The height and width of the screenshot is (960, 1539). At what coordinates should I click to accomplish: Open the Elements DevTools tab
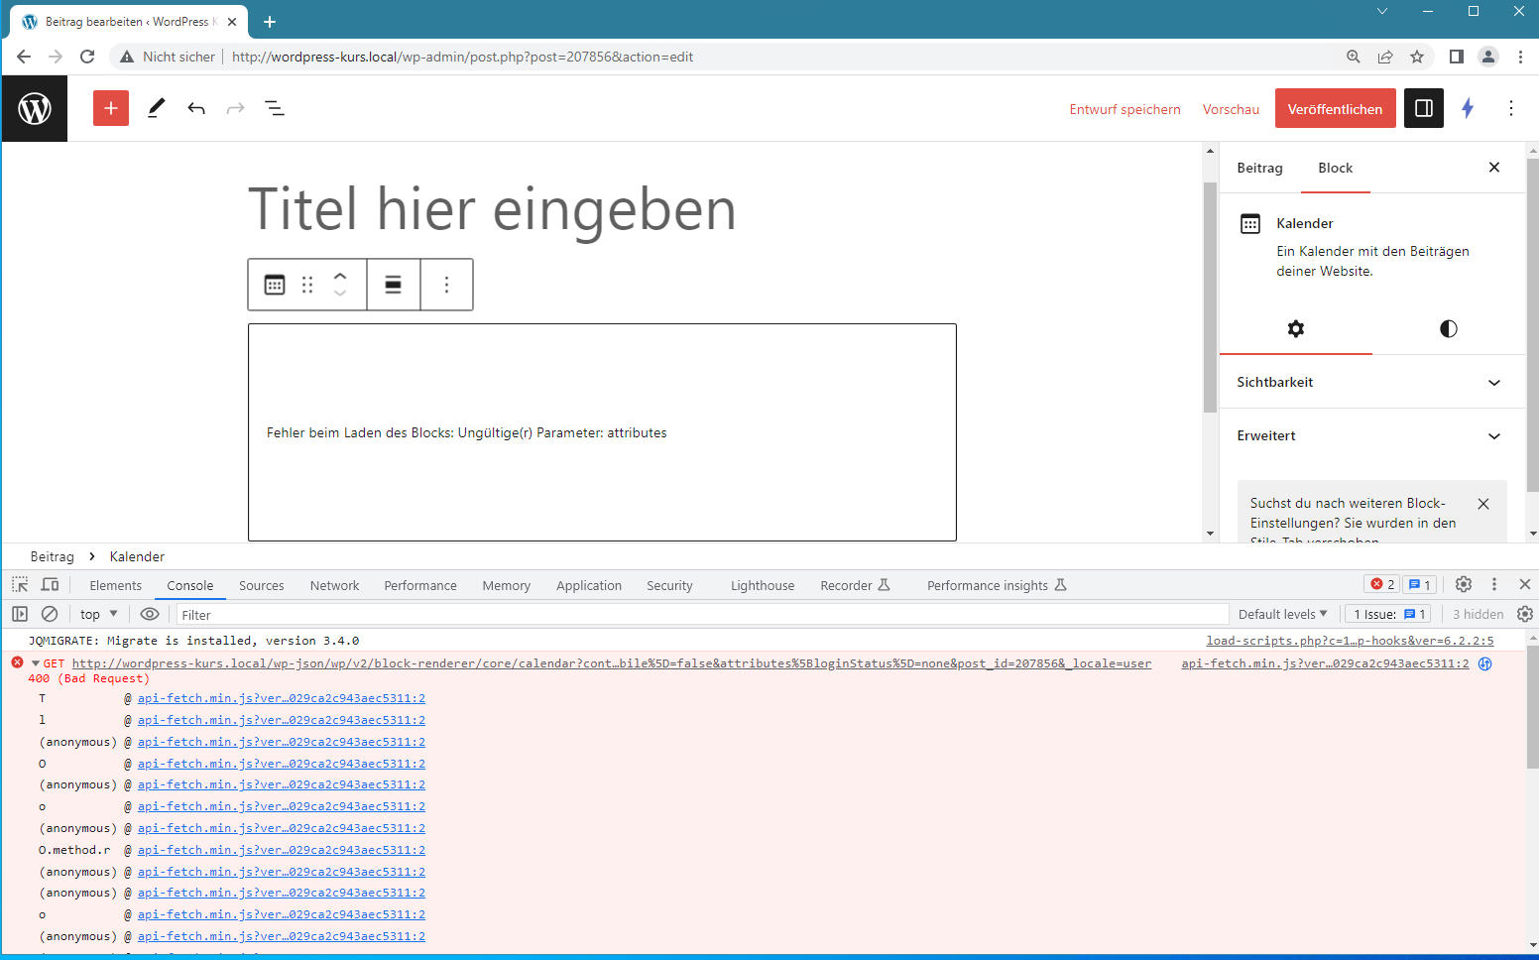[116, 585]
